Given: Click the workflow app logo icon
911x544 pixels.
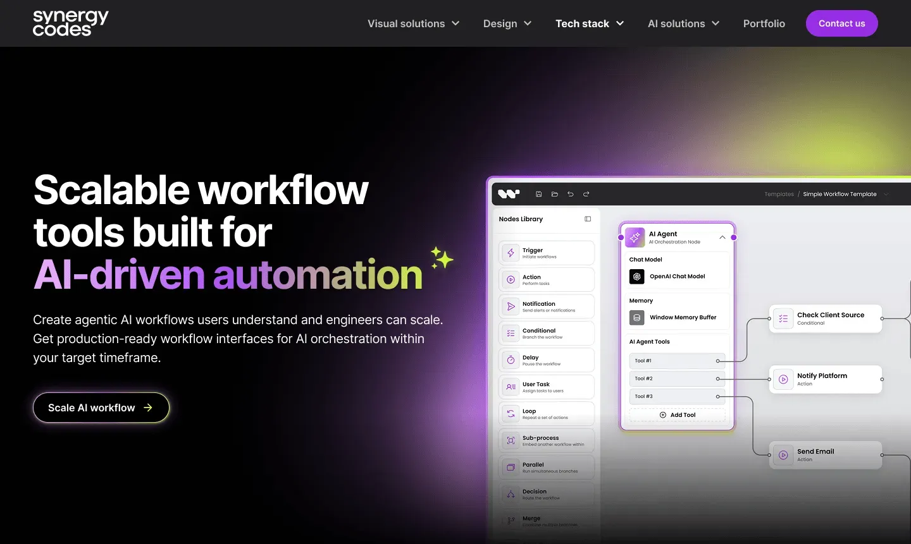Looking at the screenshot, I should [x=509, y=194].
